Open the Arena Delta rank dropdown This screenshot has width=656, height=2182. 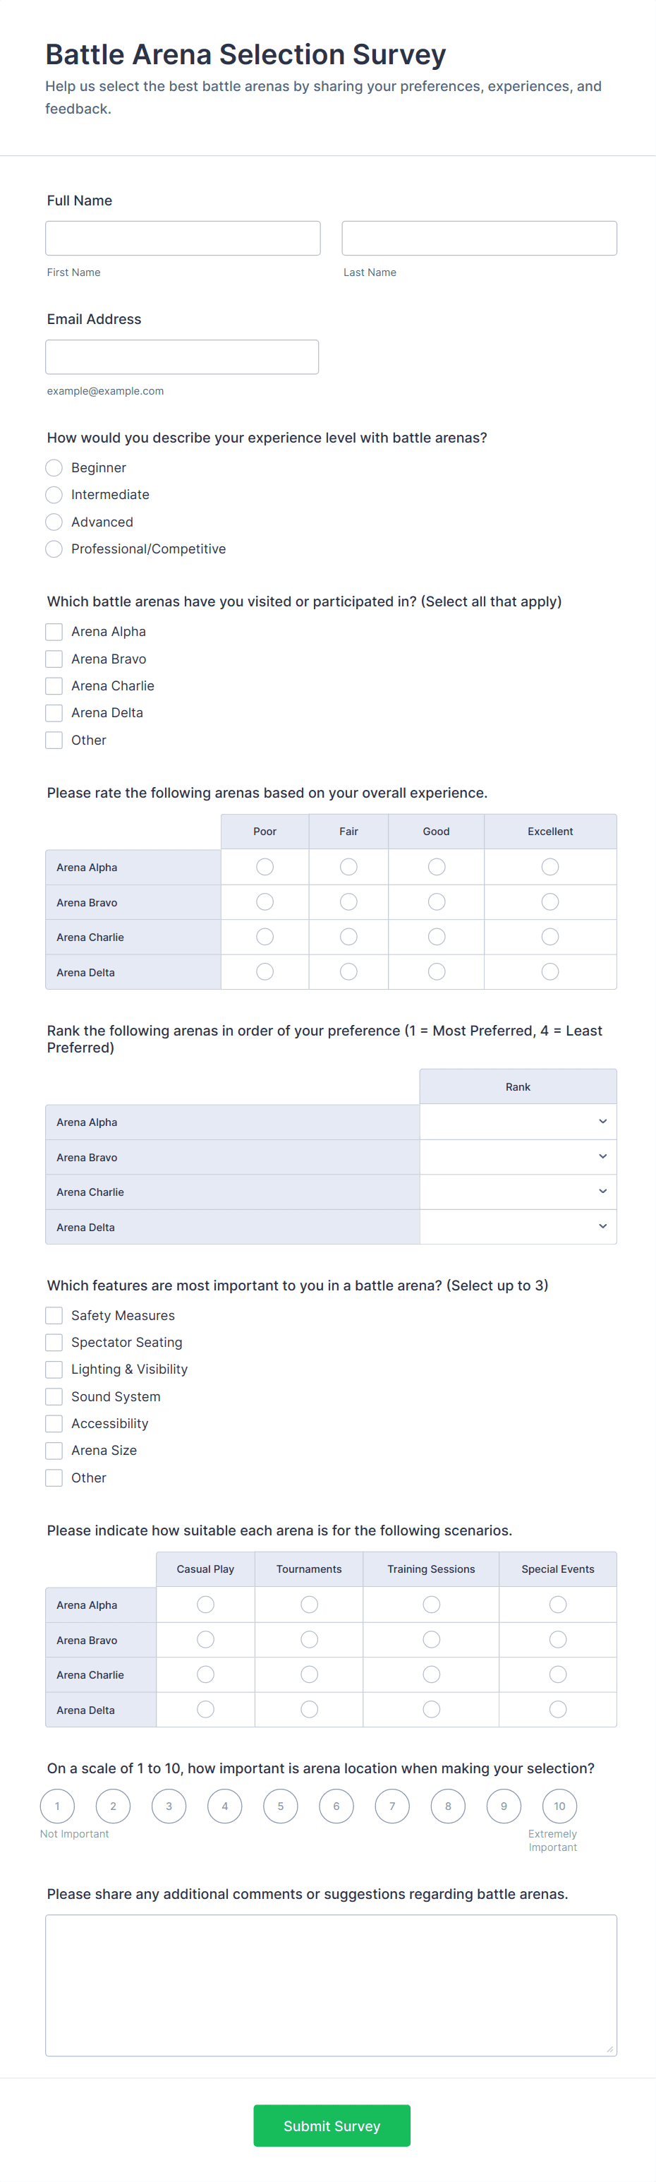[518, 1226]
